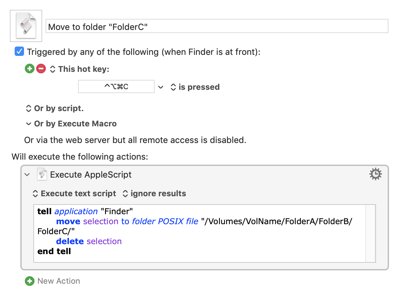This screenshot has height=300, width=402.
Task: Remove the hot key trigger with red minus
Action: 41,69
